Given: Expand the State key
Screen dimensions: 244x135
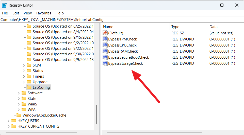Looking at the screenshot, I should point(19,99).
